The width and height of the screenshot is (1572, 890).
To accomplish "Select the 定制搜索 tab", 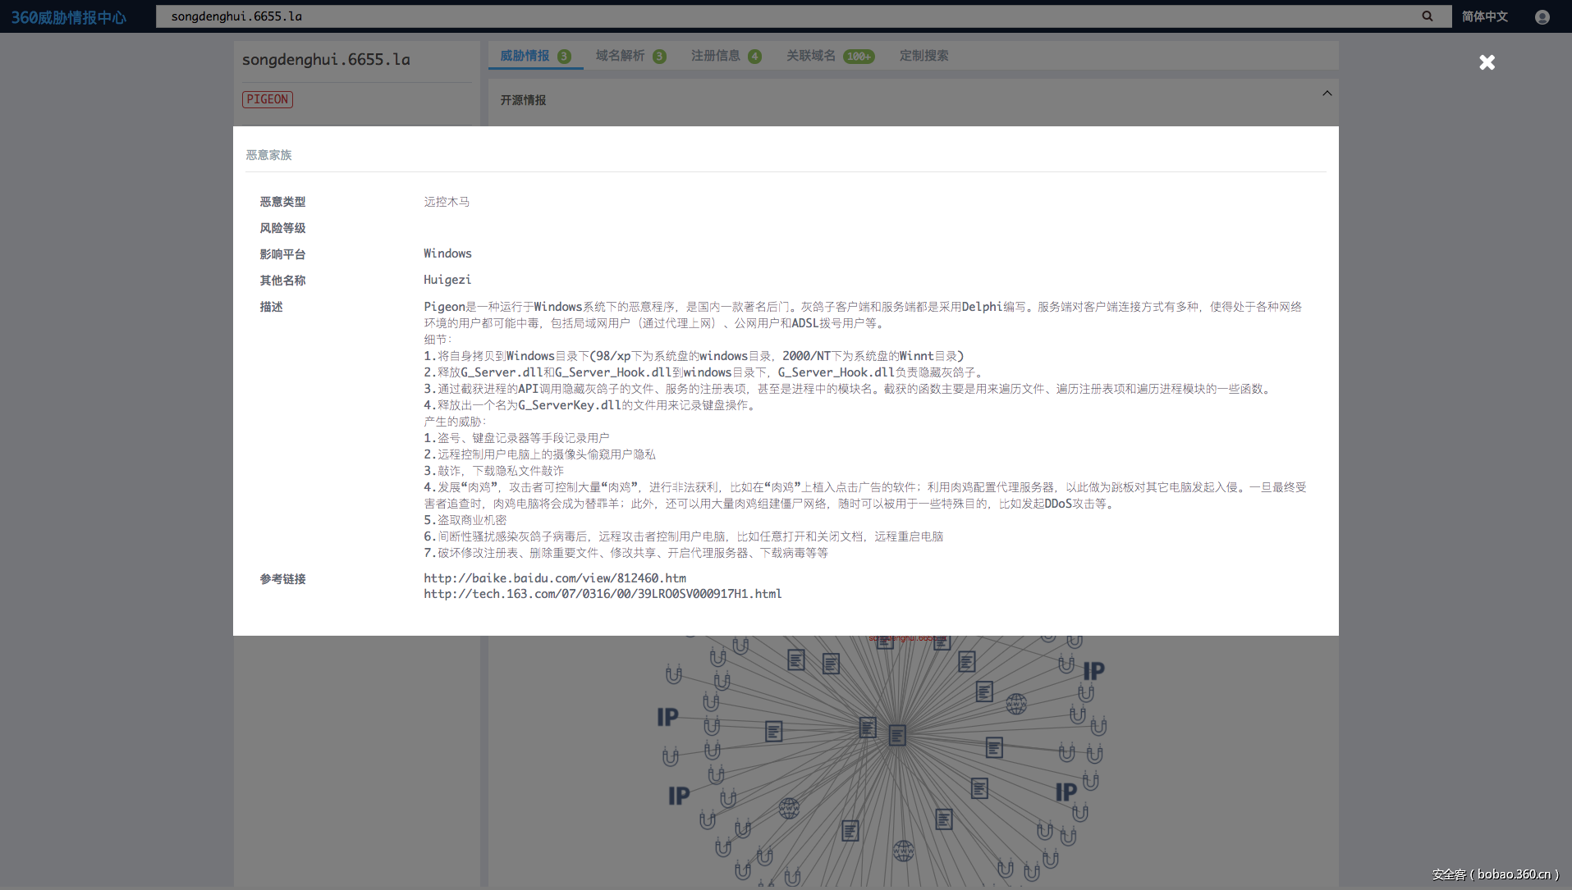I will pyautogui.click(x=923, y=55).
